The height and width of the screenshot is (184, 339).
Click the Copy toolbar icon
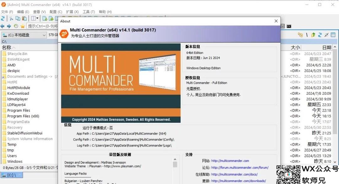click(x=18, y=18)
